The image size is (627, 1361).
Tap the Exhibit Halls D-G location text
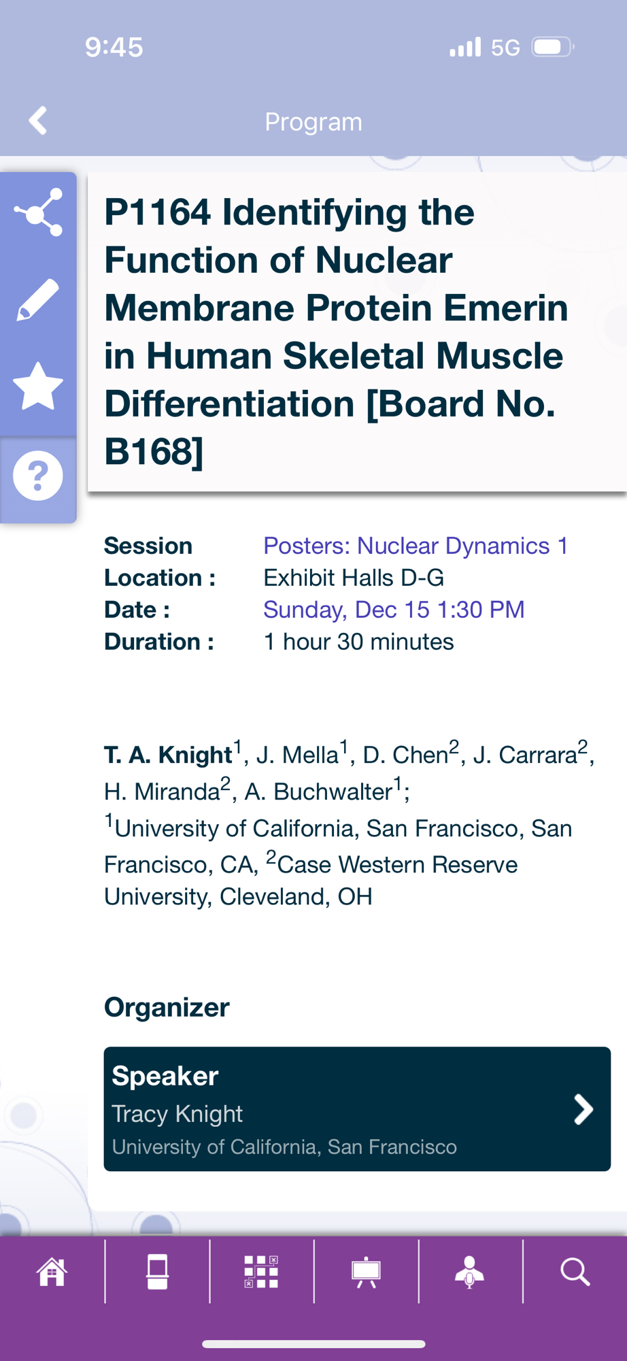tap(354, 578)
